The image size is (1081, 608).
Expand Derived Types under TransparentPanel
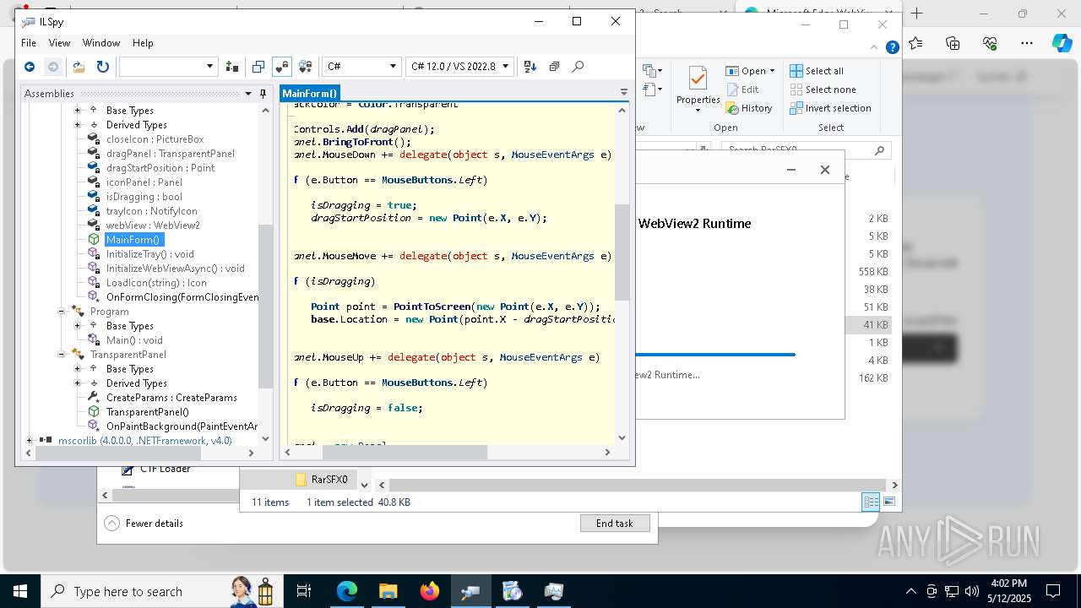(77, 383)
